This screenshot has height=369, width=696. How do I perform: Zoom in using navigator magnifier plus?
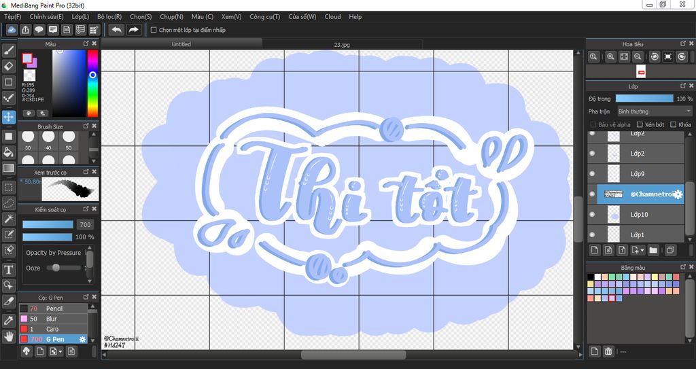(610, 56)
